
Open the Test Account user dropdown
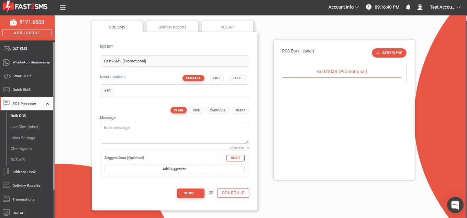point(445,7)
